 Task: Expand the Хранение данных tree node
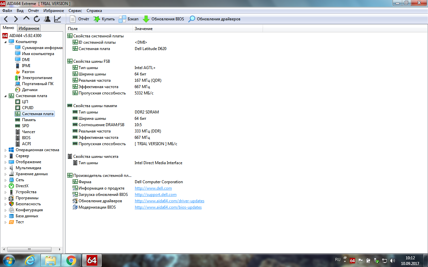pos(5,174)
